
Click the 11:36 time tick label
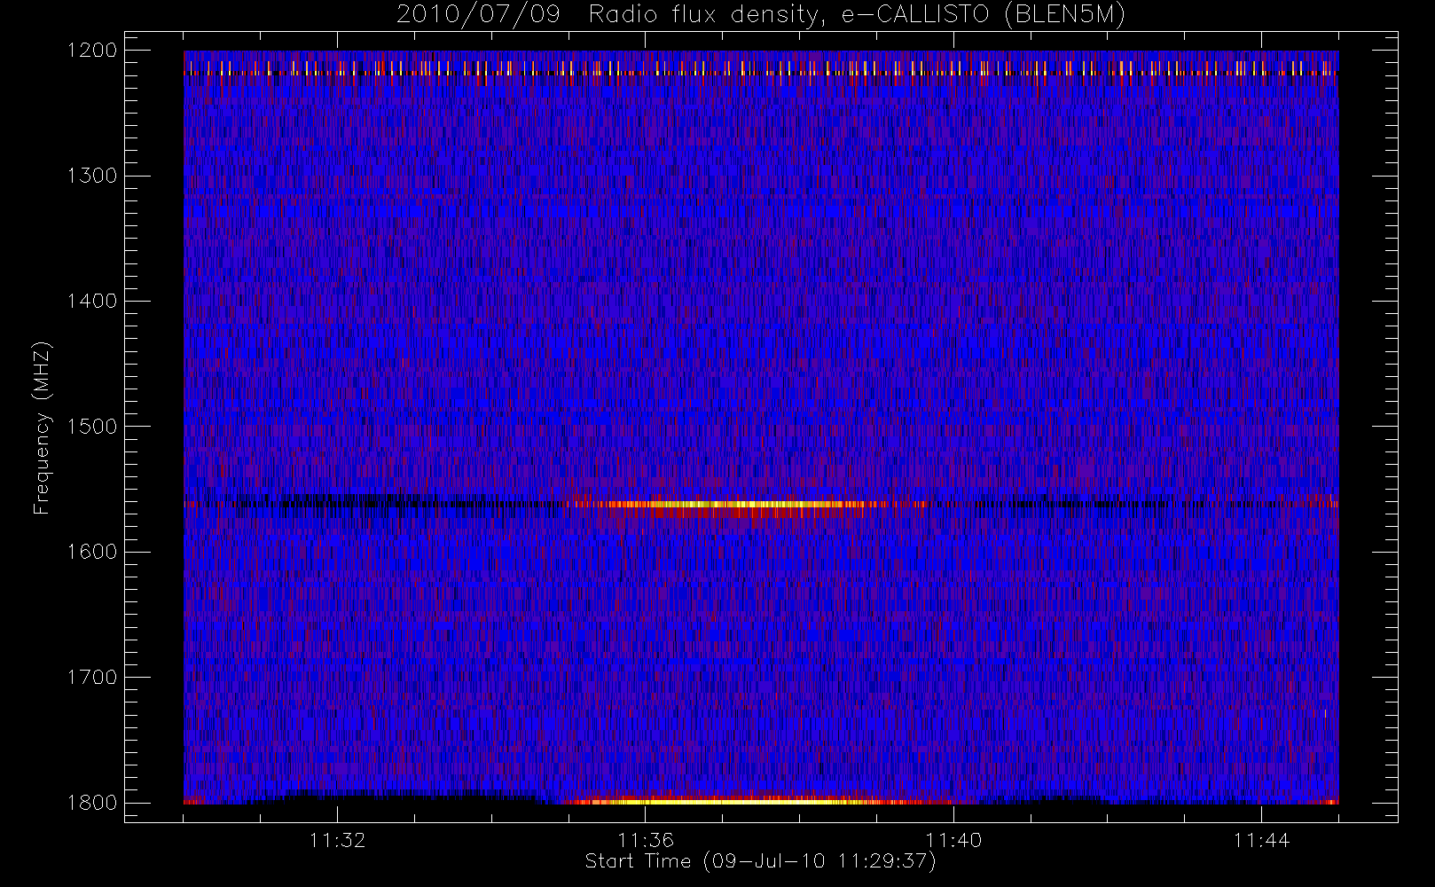646,839
